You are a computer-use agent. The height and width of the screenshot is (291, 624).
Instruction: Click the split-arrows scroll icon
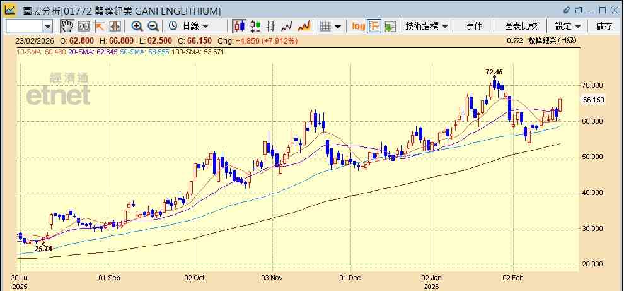pyautogui.click(x=115, y=27)
